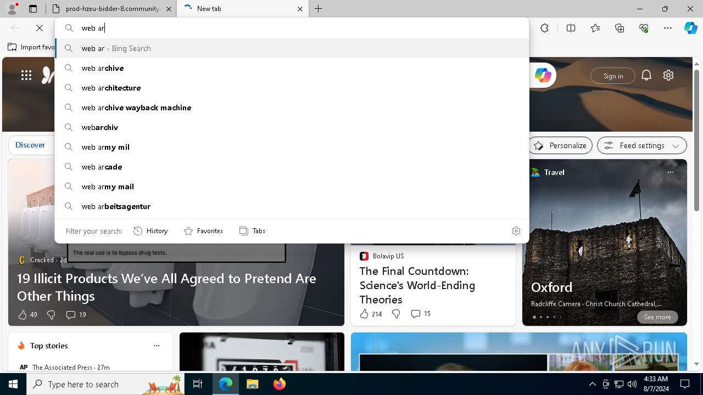Open File Explorer from taskbar
This screenshot has height=395, width=703.
pos(252,384)
